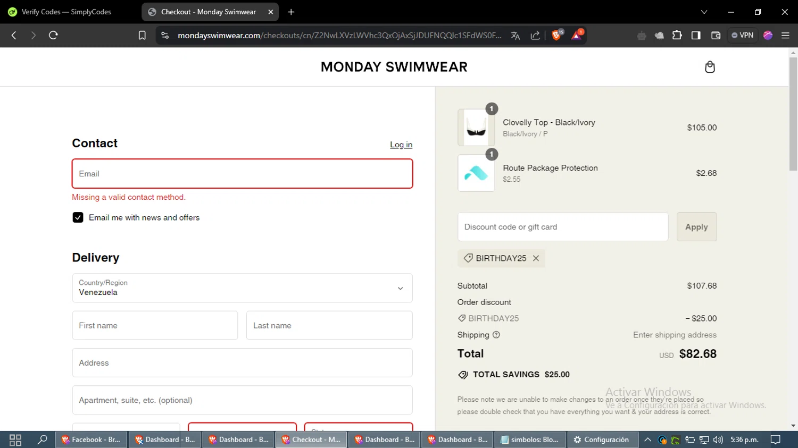Click the page vertical scrollbar

pyautogui.click(x=793, y=114)
